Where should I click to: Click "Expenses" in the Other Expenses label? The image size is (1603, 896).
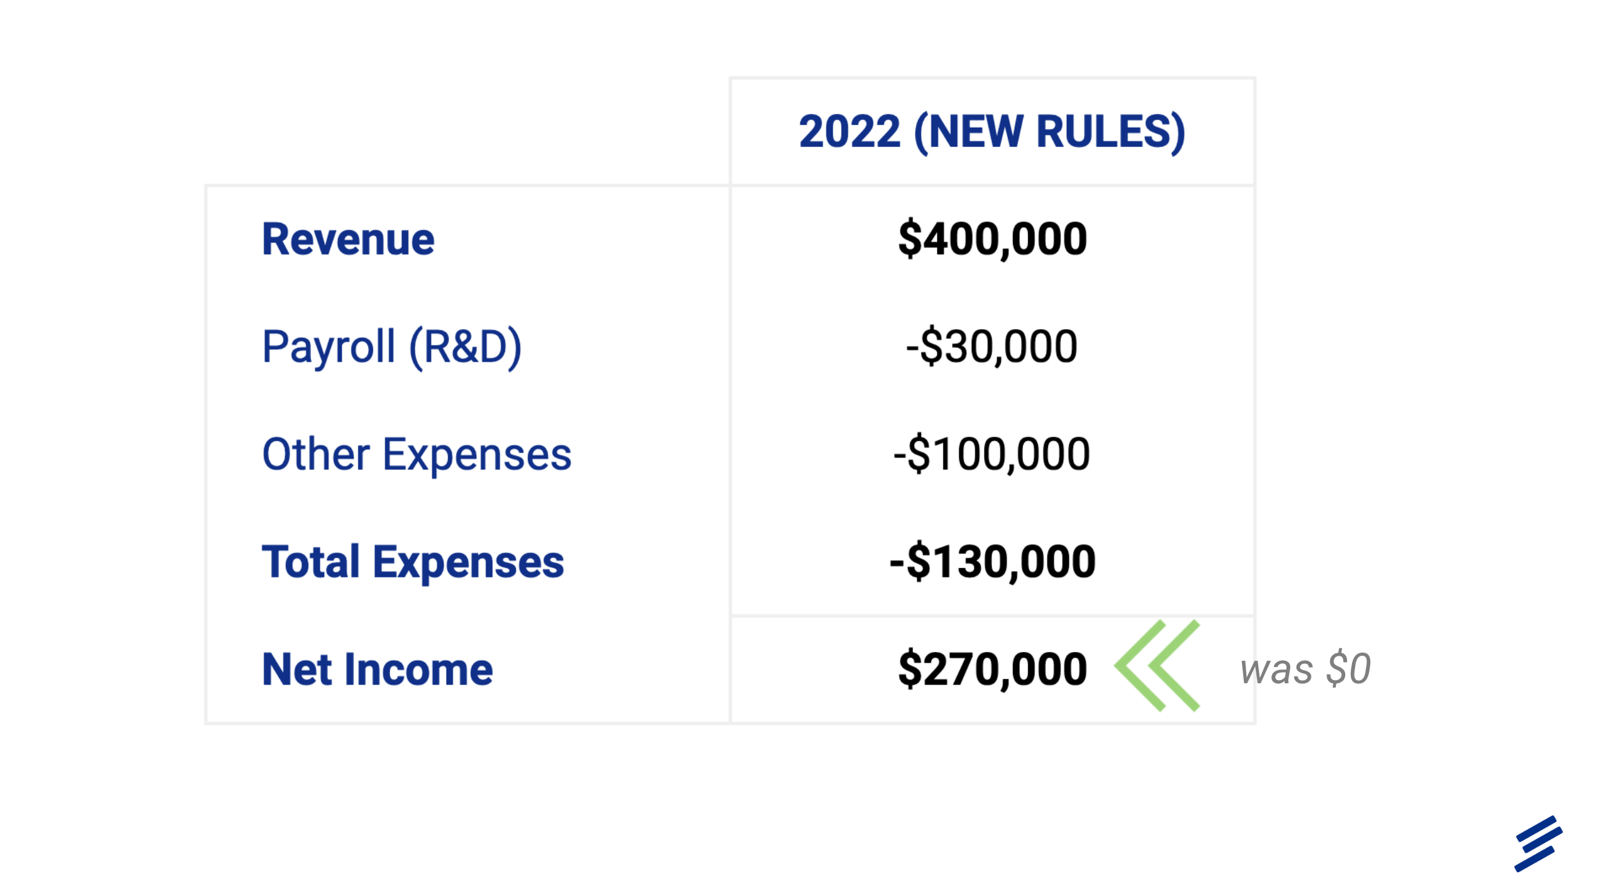[x=477, y=454]
